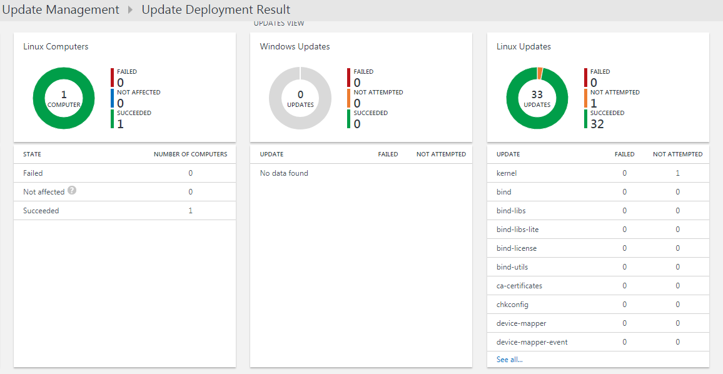Open kernel's Not Attempted count of 1
This screenshot has width=723, height=374.
click(x=677, y=173)
